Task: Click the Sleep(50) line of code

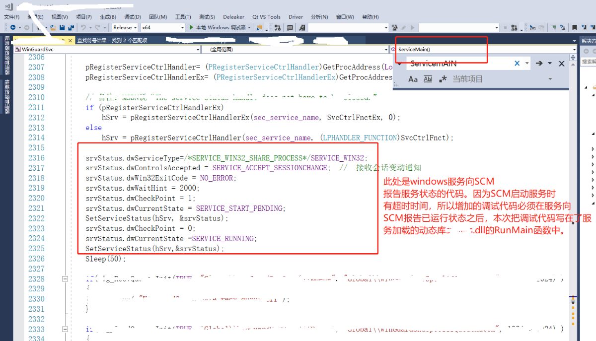Action: click(106, 259)
